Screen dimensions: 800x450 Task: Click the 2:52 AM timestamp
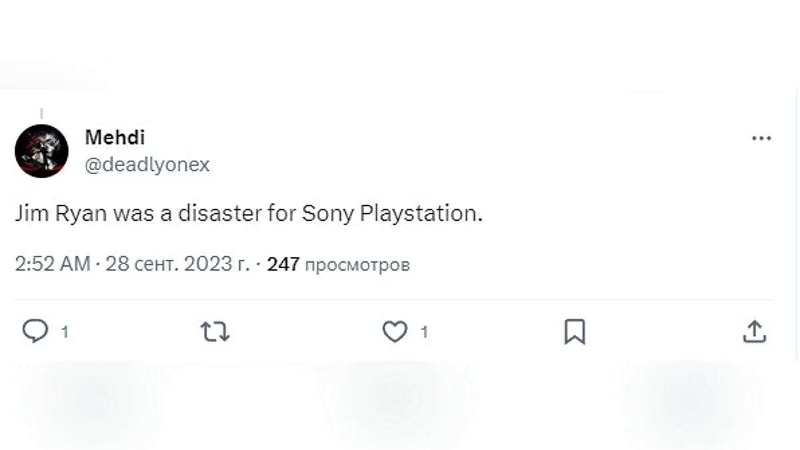pos(52,264)
